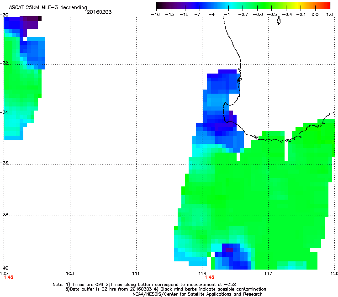Click the -10 color scale label
Screen dimensions: 338x297
point(184,15)
